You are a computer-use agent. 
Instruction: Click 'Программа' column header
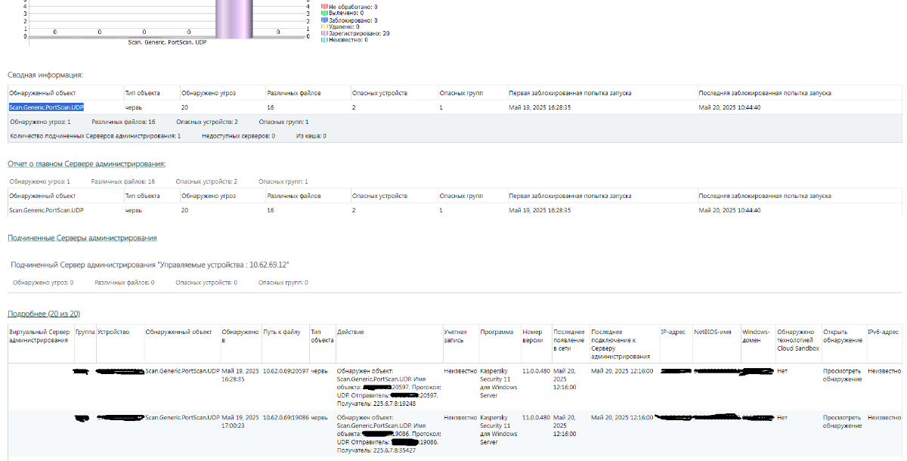coord(497,332)
